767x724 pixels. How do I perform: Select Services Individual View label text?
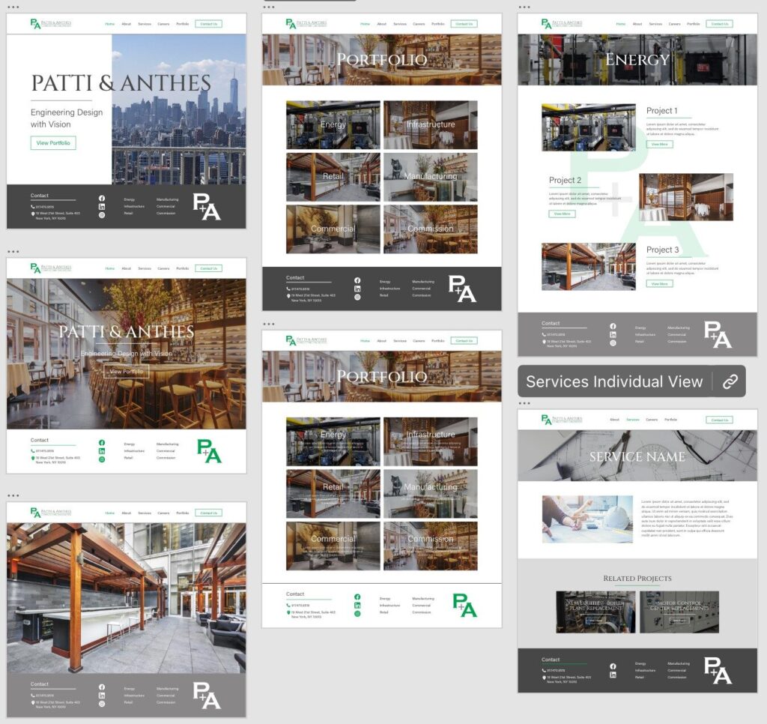pyautogui.click(x=613, y=381)
